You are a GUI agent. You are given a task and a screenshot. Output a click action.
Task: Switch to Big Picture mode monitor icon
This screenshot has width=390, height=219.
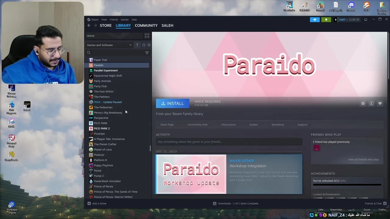point(366,19)
